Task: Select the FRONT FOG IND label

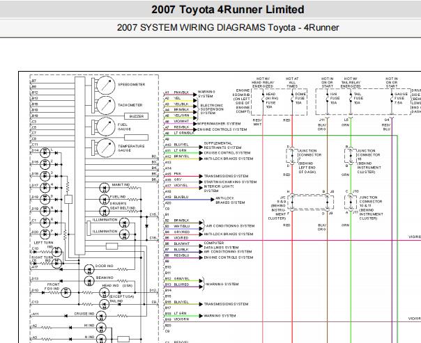Action: [x=53, y=287]
